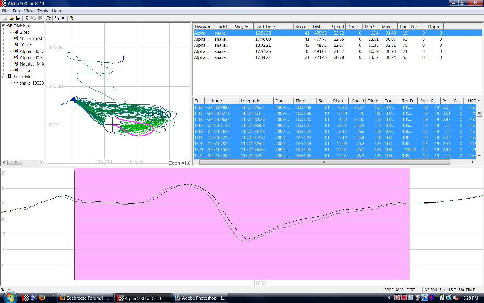Toggle the large icons view button
Screen dimensions: 484x303
click(57, 18)
